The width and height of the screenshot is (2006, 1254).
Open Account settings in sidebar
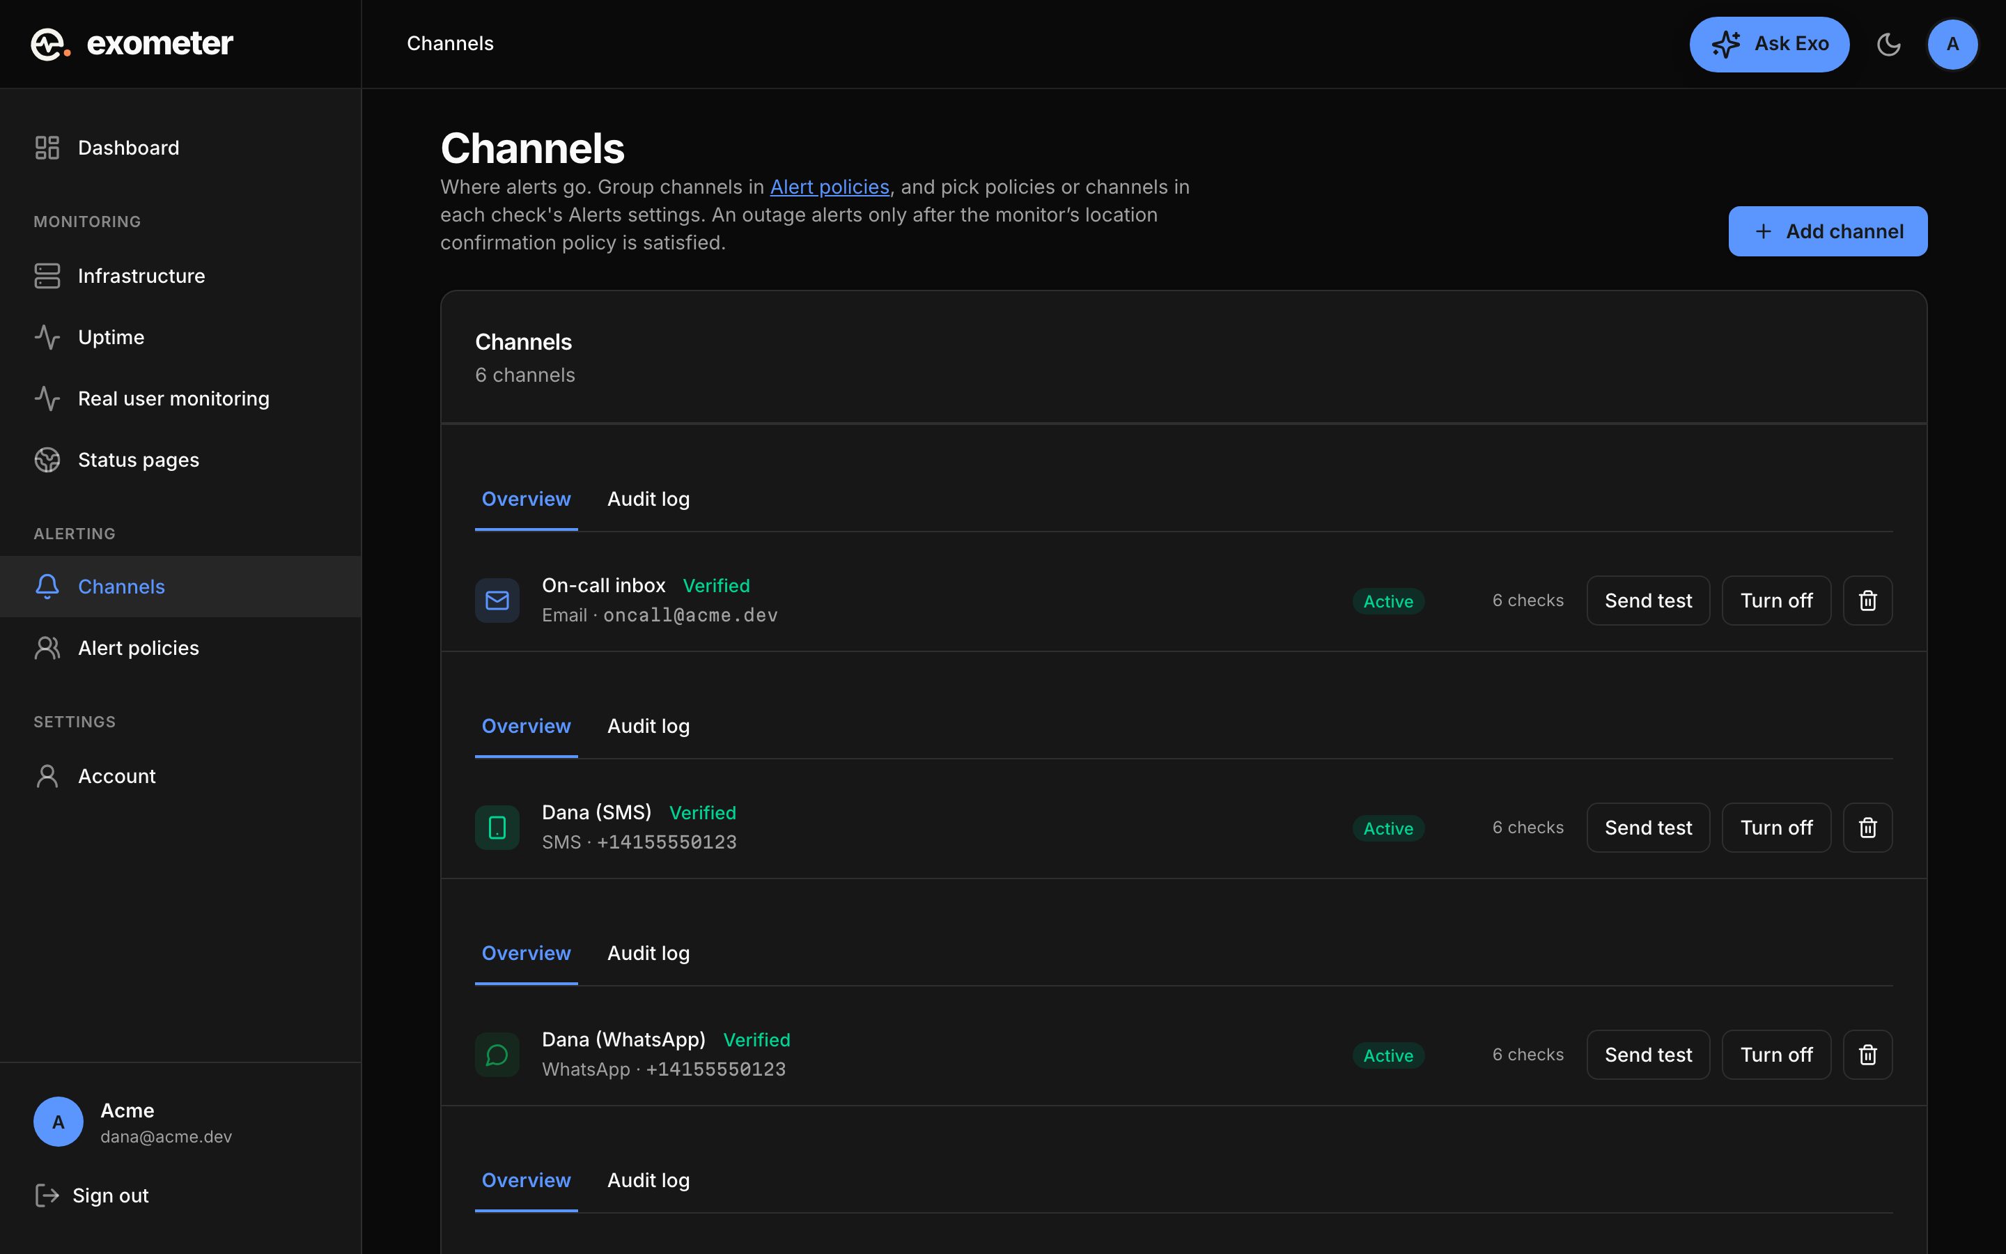coord(180,776)
